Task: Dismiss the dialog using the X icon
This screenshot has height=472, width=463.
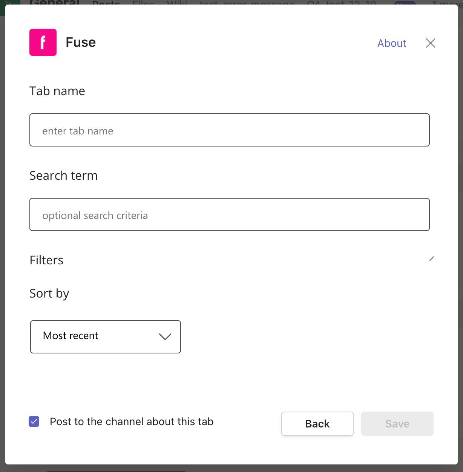Action: coord(430,43)
